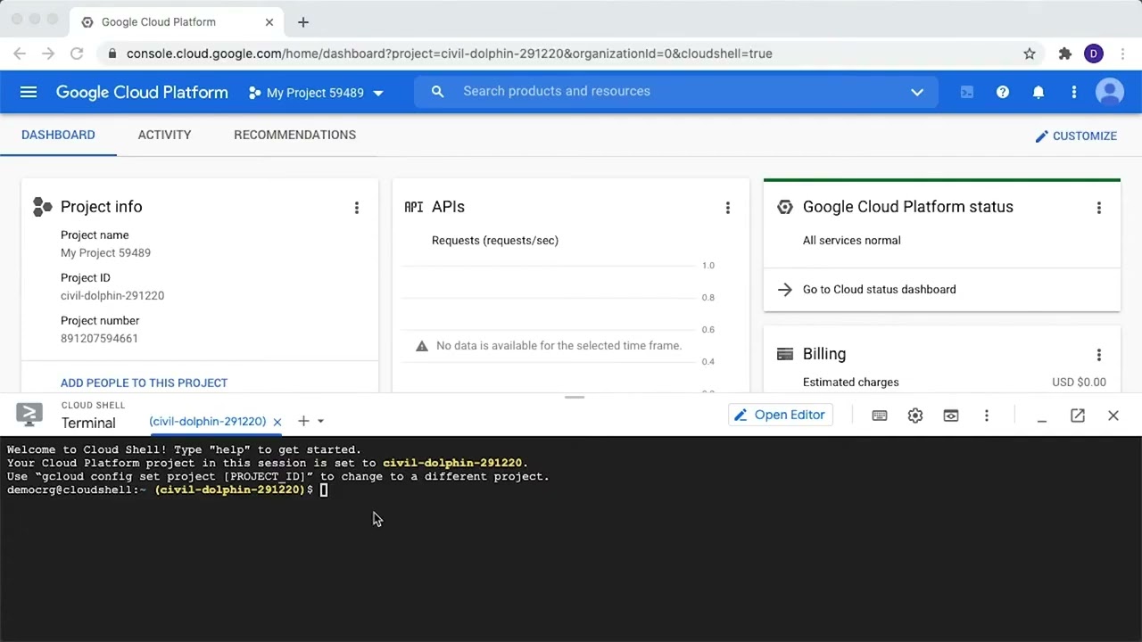The height and width of the screenshot is (642, 1142).
Task: Open the notifications bell
Action: click(x=1039, y=92)
